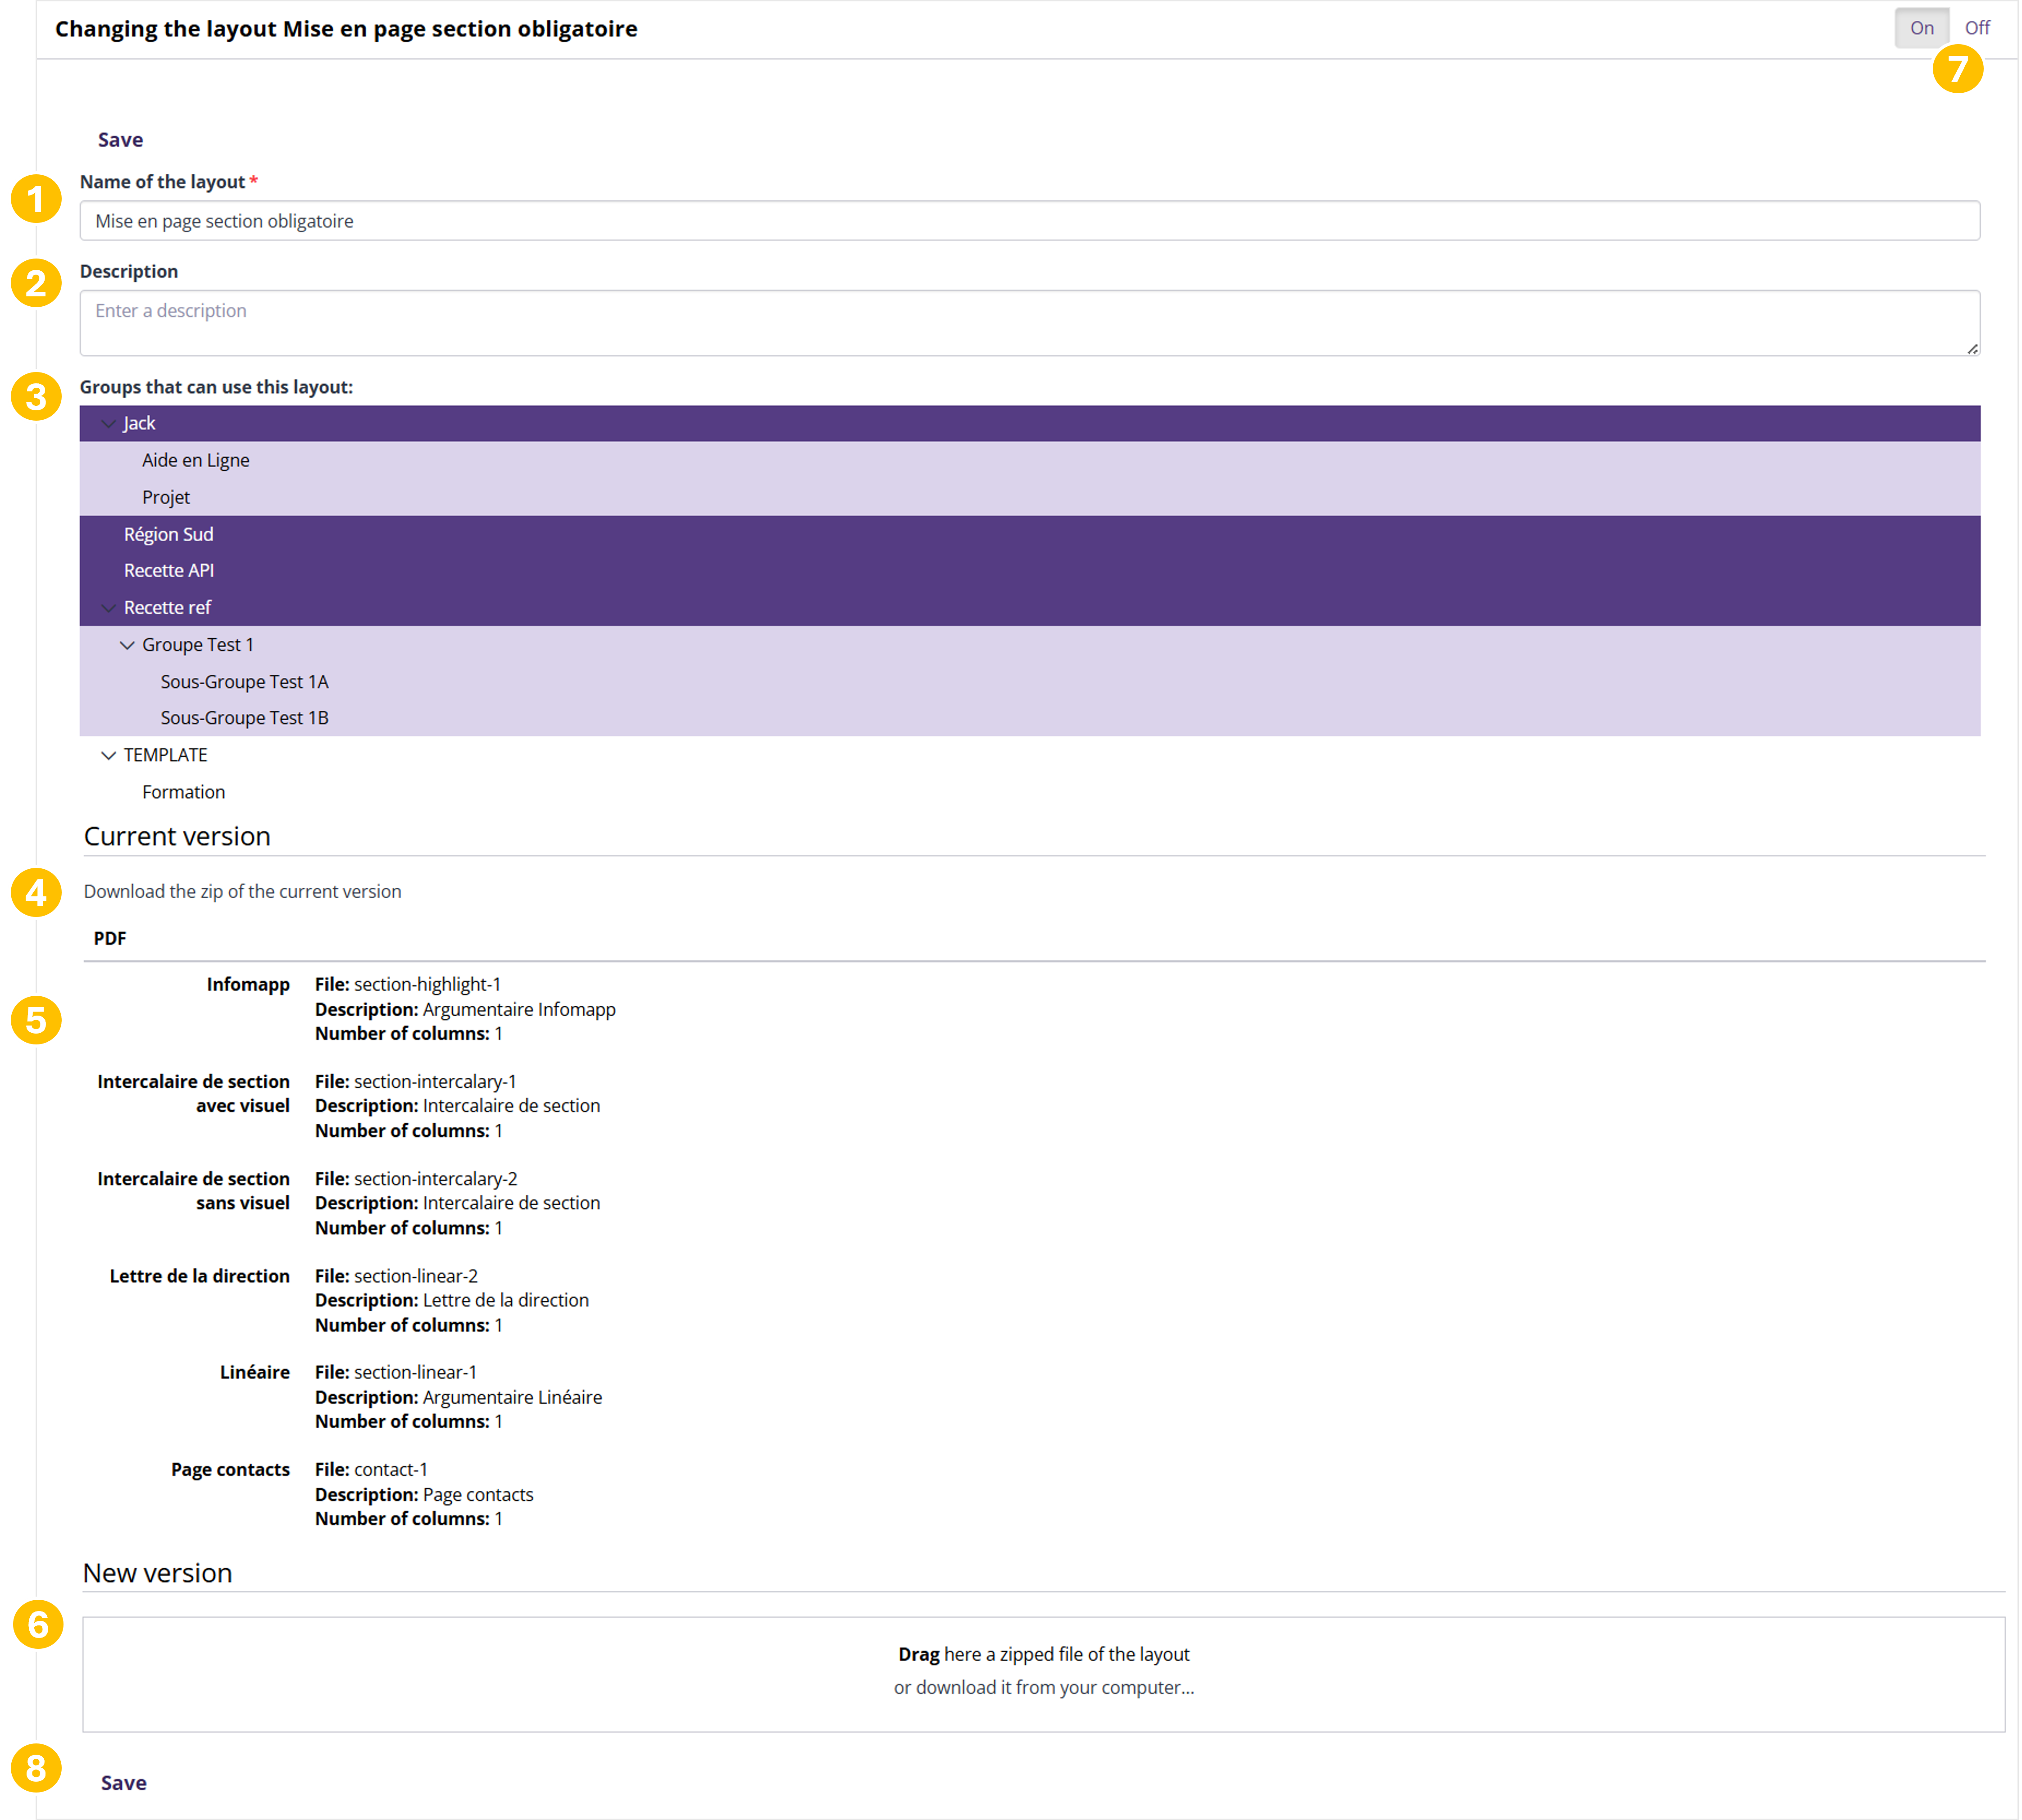
Task: Click the top Save button
Action: point(120,140)
